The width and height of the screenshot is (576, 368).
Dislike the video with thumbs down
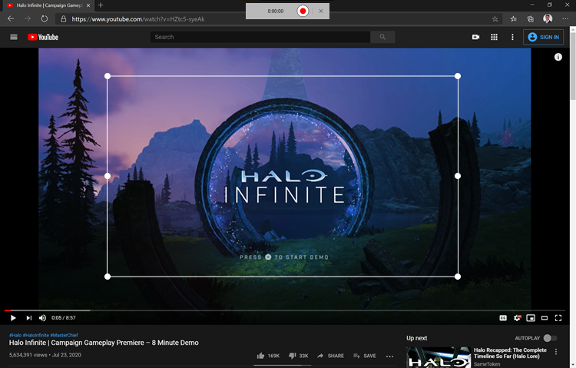pos(293,356)
